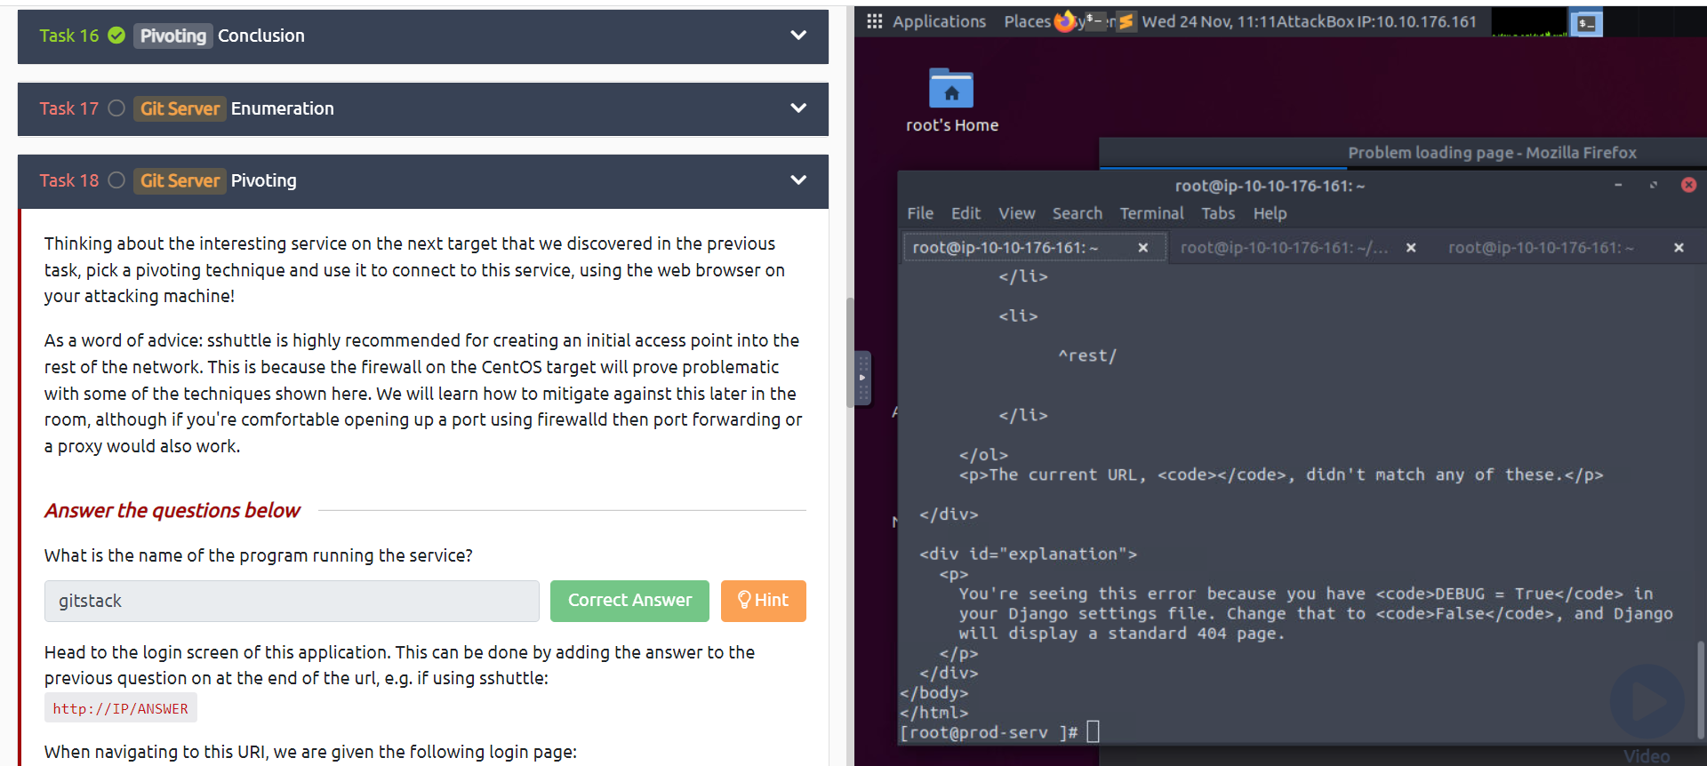Click the ^rest/ line in terminal
Image resolution: width=1707 pixels, height=766 pixels.
point(1087,355)
